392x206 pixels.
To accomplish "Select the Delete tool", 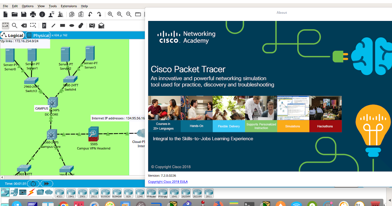I will click(x=24, y=25).
